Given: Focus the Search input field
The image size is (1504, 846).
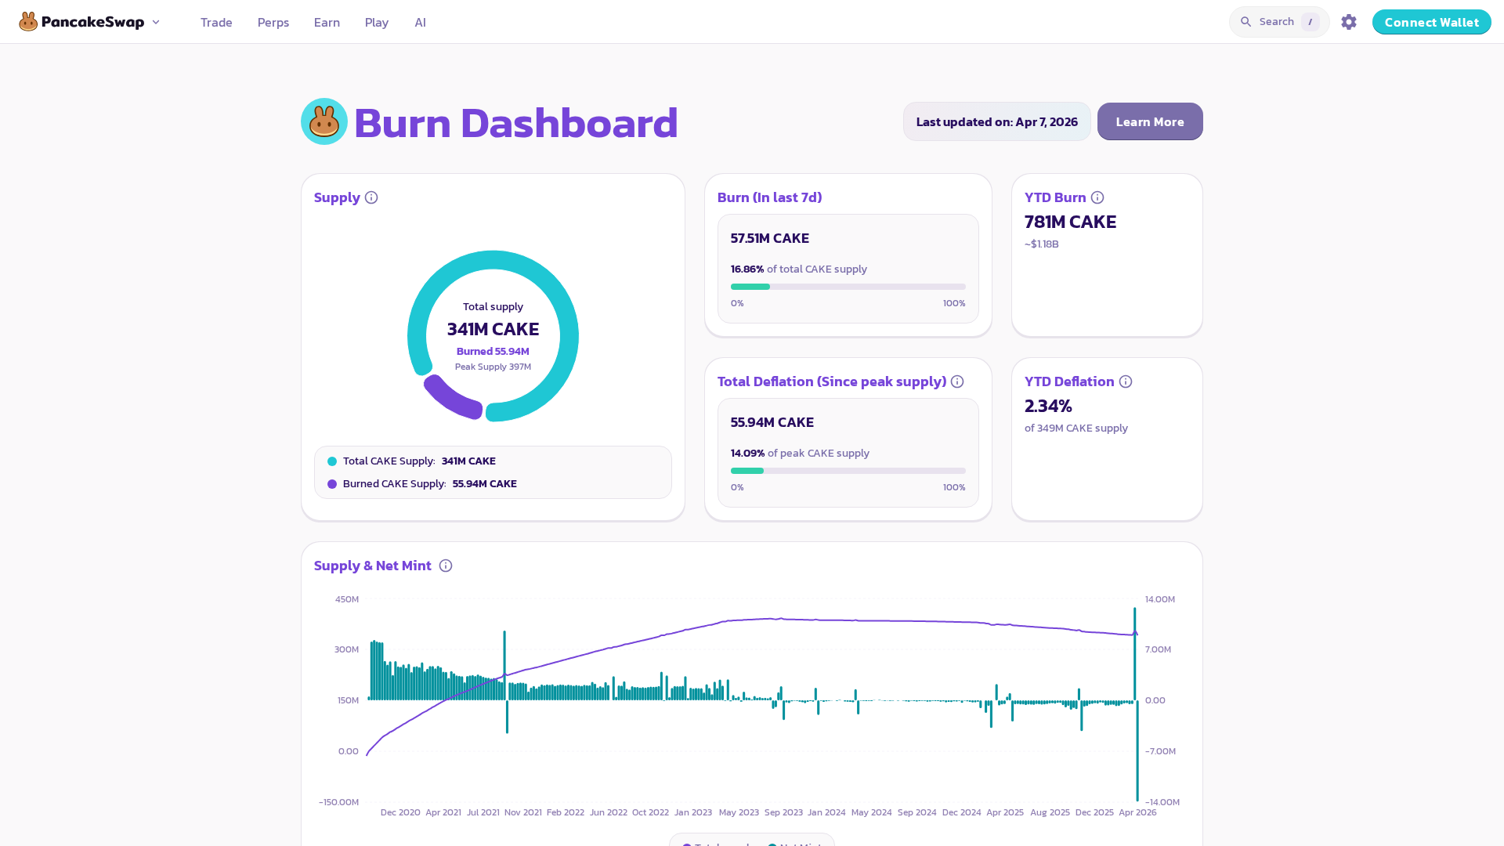Looking at the screenshot, I should [1279, 22].
